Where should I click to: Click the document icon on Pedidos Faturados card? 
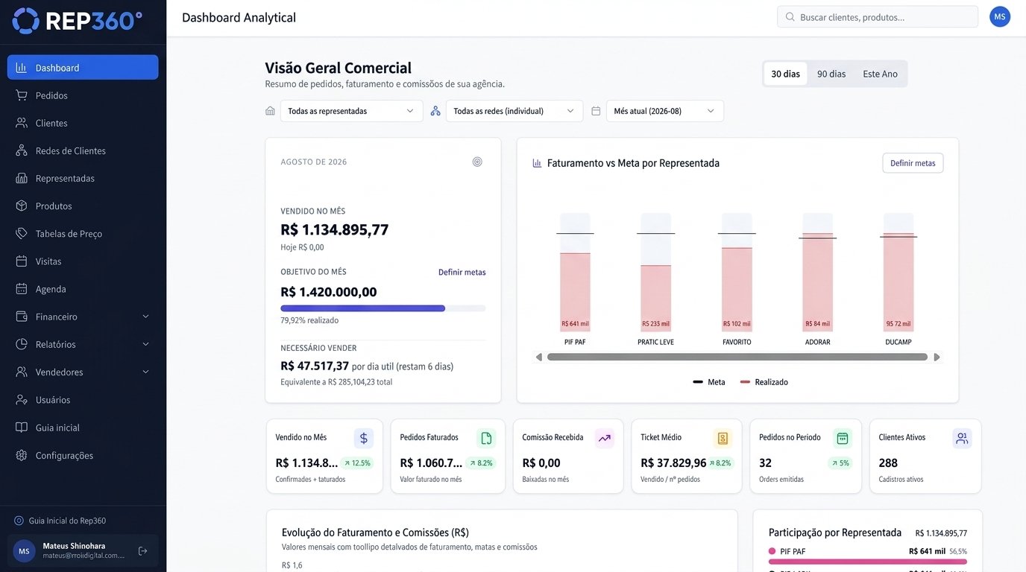[486, 438]
